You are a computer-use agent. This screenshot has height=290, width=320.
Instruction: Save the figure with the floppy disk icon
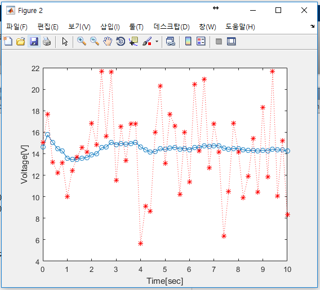coord(34,42)
